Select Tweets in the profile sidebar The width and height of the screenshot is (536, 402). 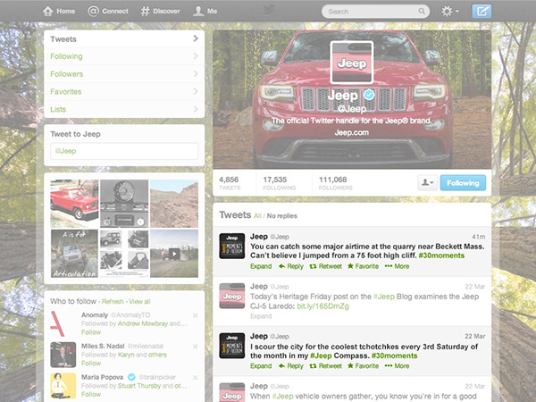pyautogui.click(x=124, y=39)
